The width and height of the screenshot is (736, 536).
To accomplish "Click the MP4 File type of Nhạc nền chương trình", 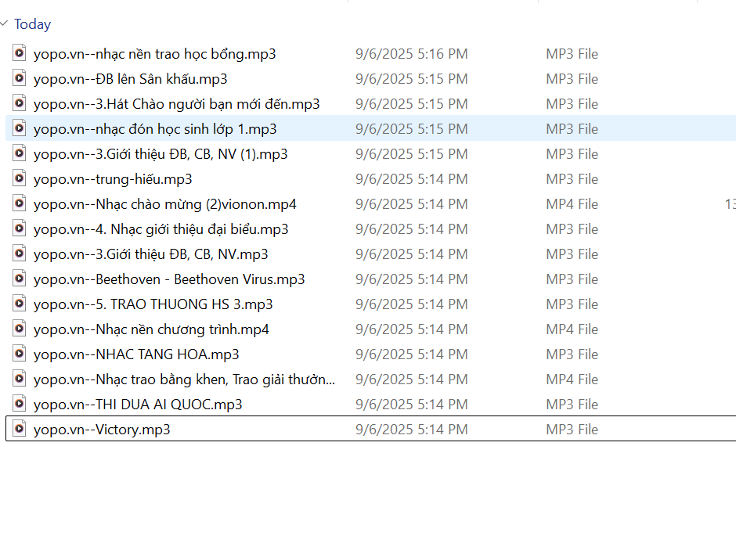I will tap(572, 329).
